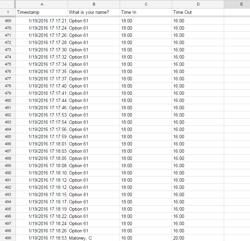The image size is (250, 241).
Task: Click 18:00 Time In cell in row 483
Action: [146, 122]
